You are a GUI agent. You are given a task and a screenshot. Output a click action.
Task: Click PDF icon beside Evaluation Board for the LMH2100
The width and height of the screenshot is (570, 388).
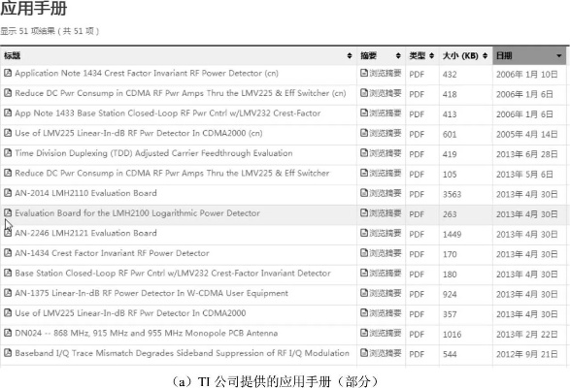point(8,212)
